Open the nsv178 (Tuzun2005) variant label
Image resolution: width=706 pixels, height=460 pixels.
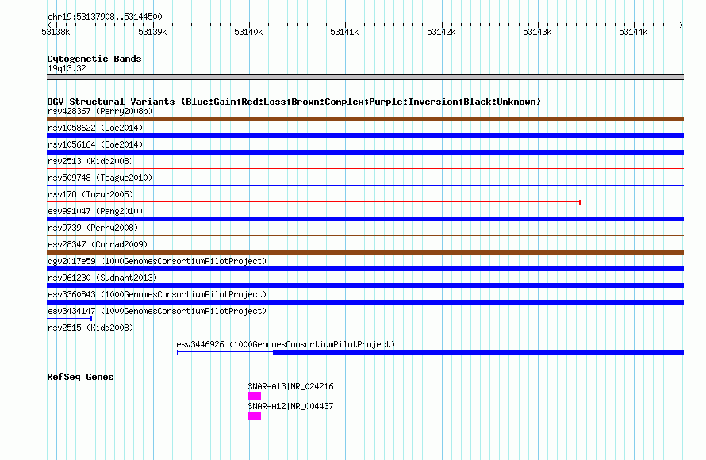pos(90,194)
